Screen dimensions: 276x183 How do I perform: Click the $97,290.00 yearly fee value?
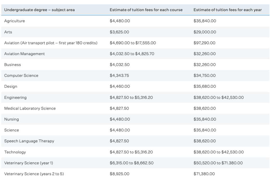coord(204,43)
